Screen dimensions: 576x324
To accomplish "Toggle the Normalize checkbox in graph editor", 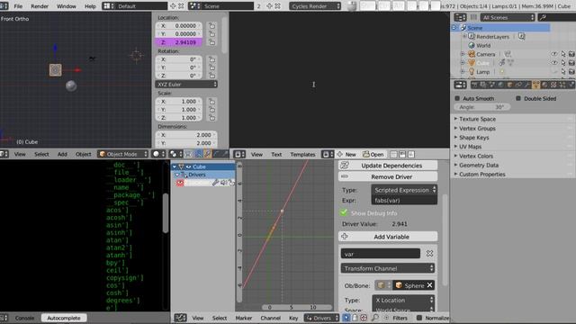I will tap(419, 318).
